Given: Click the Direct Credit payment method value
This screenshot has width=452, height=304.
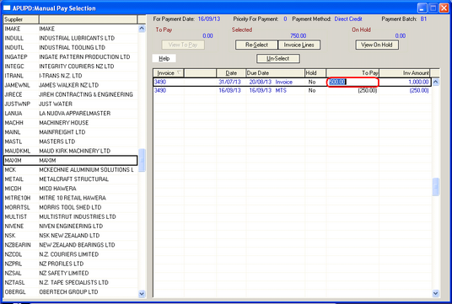Looking at the screenshot, I should point(348,19).
